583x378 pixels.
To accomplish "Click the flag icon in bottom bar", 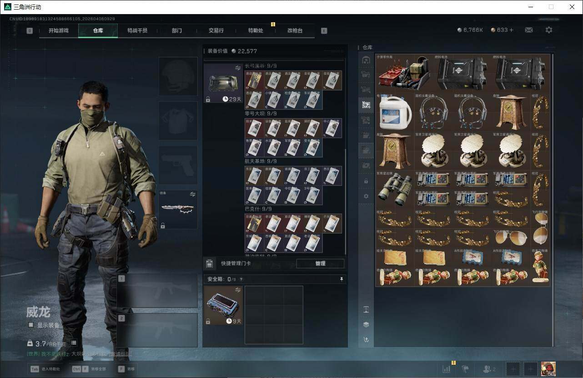I will 465,369.
